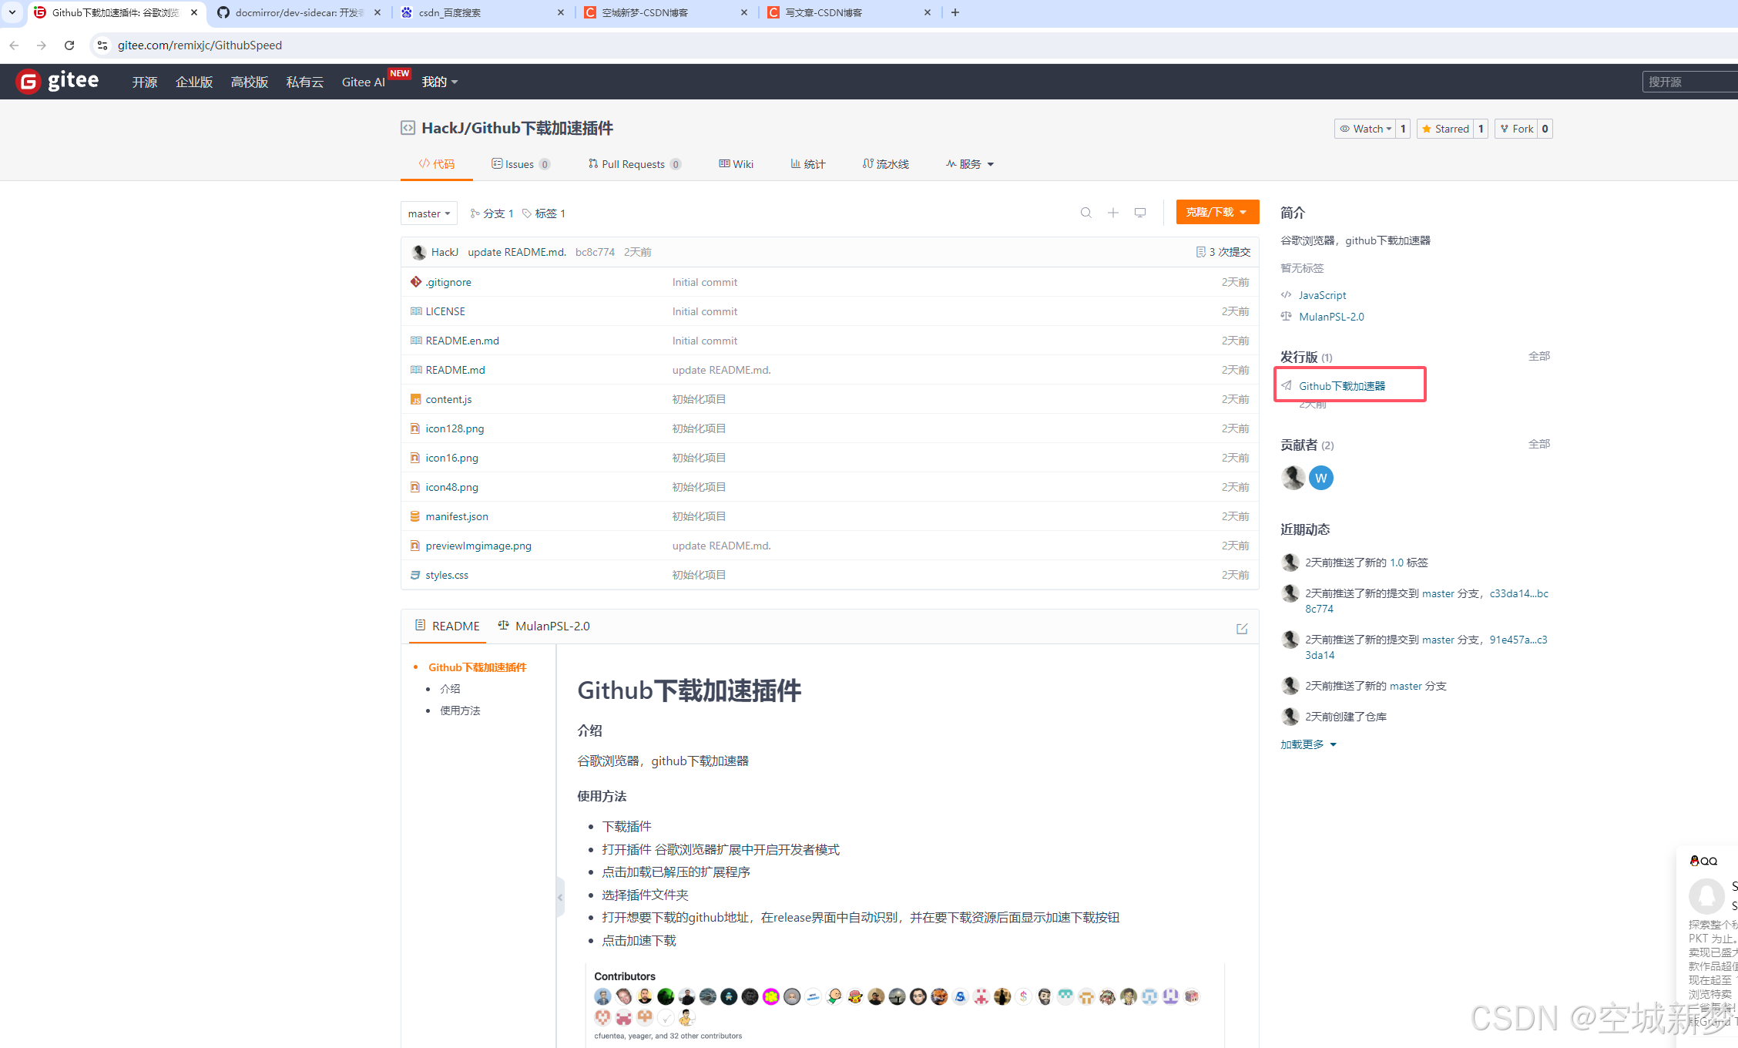The image size is (1738, 1048).
Task: Click the README edit pencil icon
Action: pos(1241,629)
